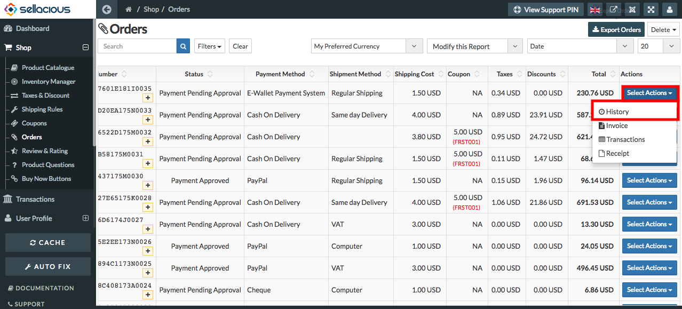Open the Delete dropdown button
682x309 pixels.
pos(664,30)
